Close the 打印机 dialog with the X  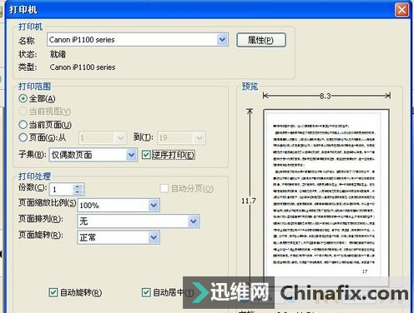tap(401, 10)
